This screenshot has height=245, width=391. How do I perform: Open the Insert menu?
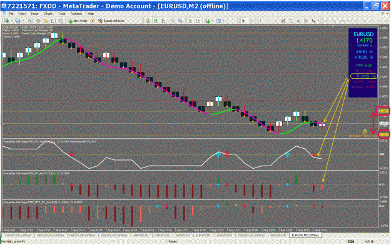pos(34,14)
